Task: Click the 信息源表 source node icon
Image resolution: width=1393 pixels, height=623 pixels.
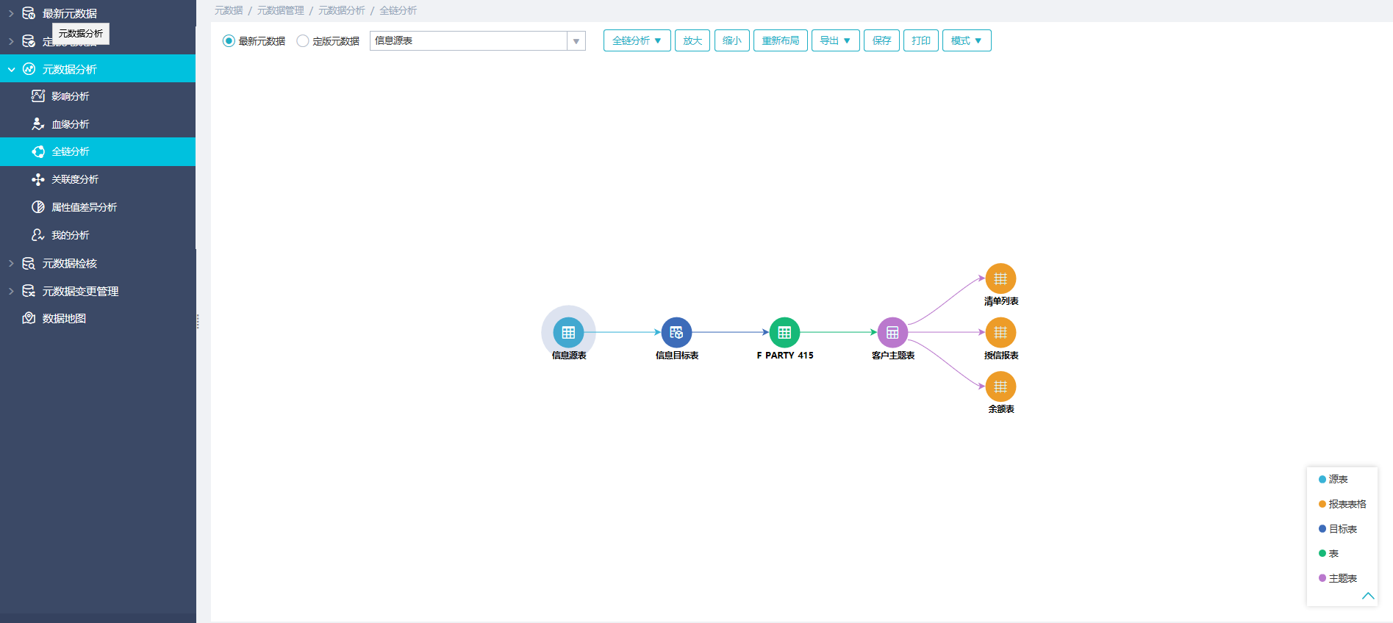Action: tap(568, 333)
